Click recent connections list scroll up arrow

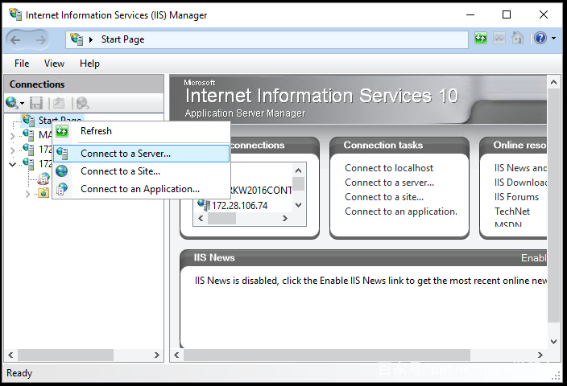pyautogui.click(x=298, y=170)
